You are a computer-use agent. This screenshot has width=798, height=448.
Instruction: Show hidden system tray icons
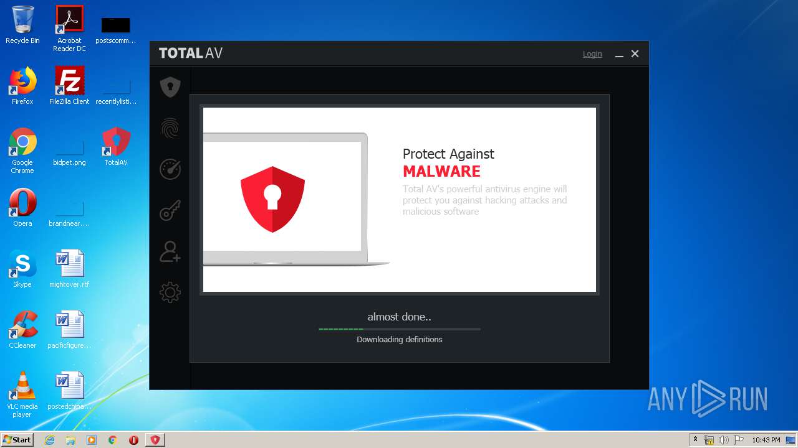point(695,440)
